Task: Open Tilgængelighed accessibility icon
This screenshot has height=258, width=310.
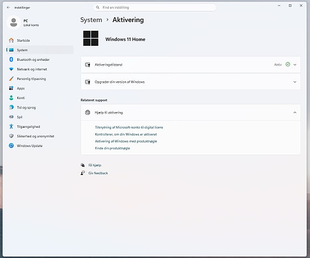Action: click(x=11, y=127)
